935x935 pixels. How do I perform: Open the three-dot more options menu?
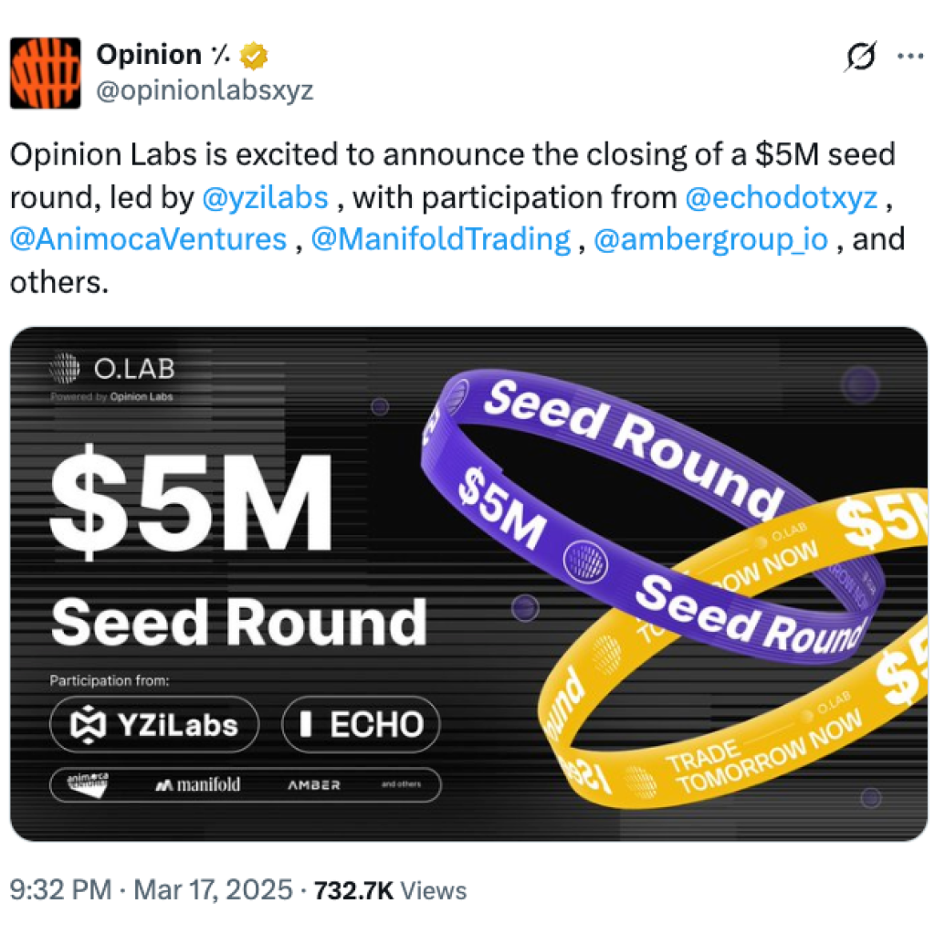pyautogui.click(x=909, y=57)
